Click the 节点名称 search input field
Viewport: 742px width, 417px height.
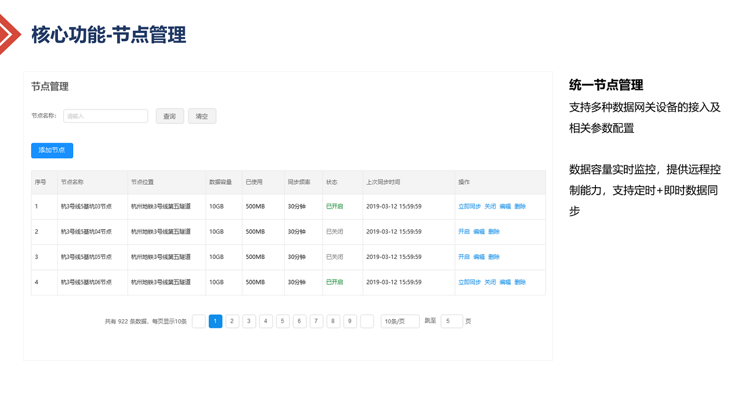click(106, 116)
